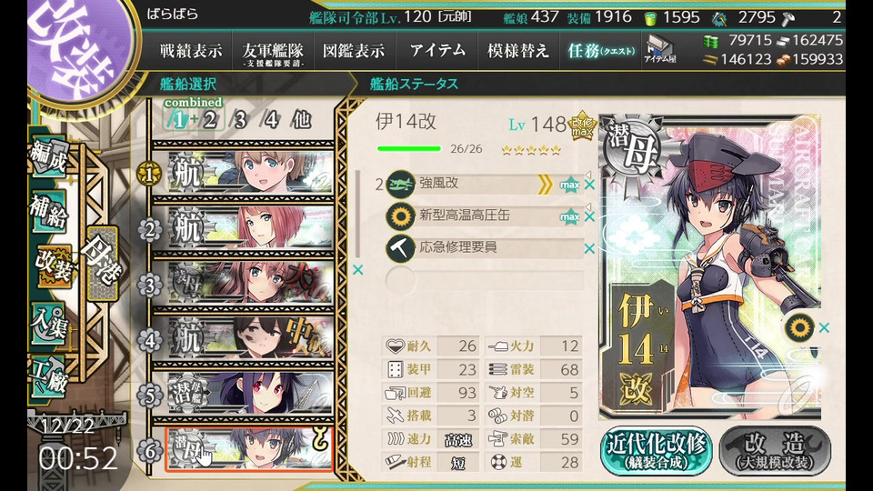873x491 pixels.
Task: Remove 強風改 with its X mark
Action: pos(589,185)
